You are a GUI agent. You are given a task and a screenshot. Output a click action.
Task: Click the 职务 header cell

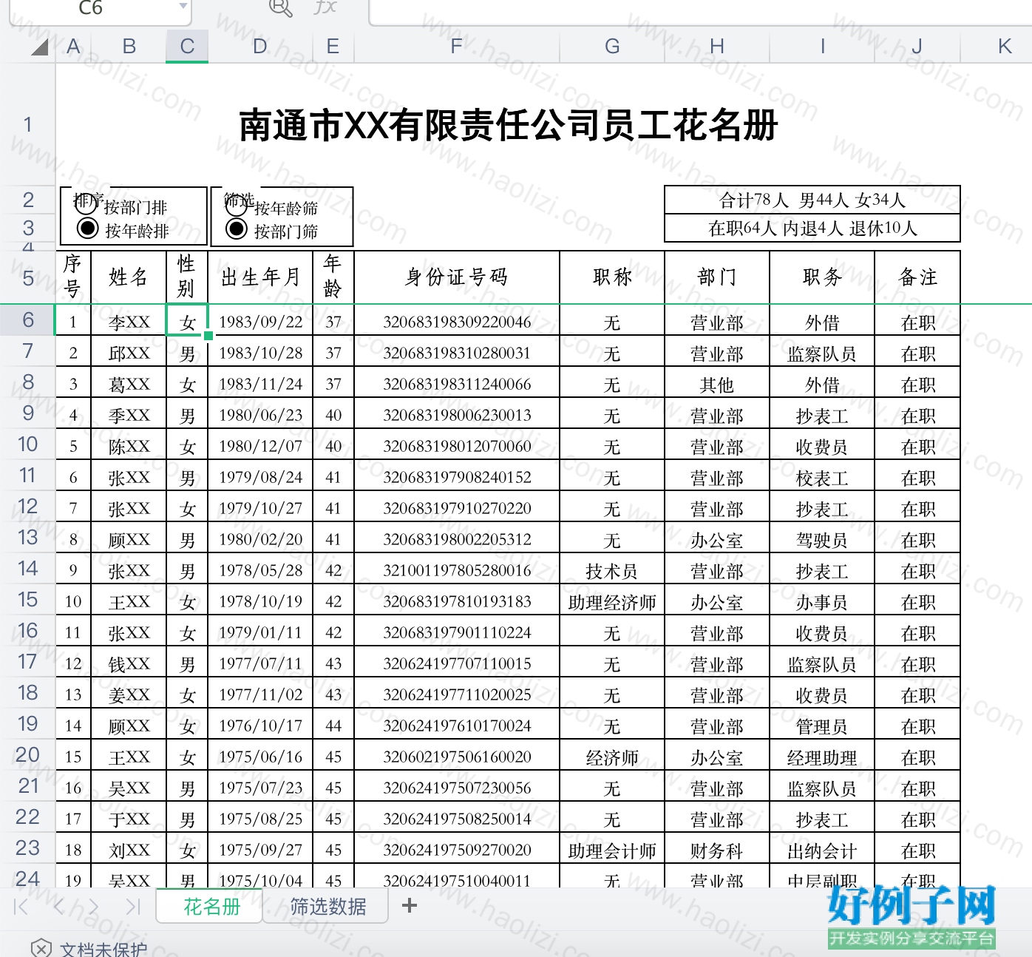pyautogui.click(x=822, y=277)
